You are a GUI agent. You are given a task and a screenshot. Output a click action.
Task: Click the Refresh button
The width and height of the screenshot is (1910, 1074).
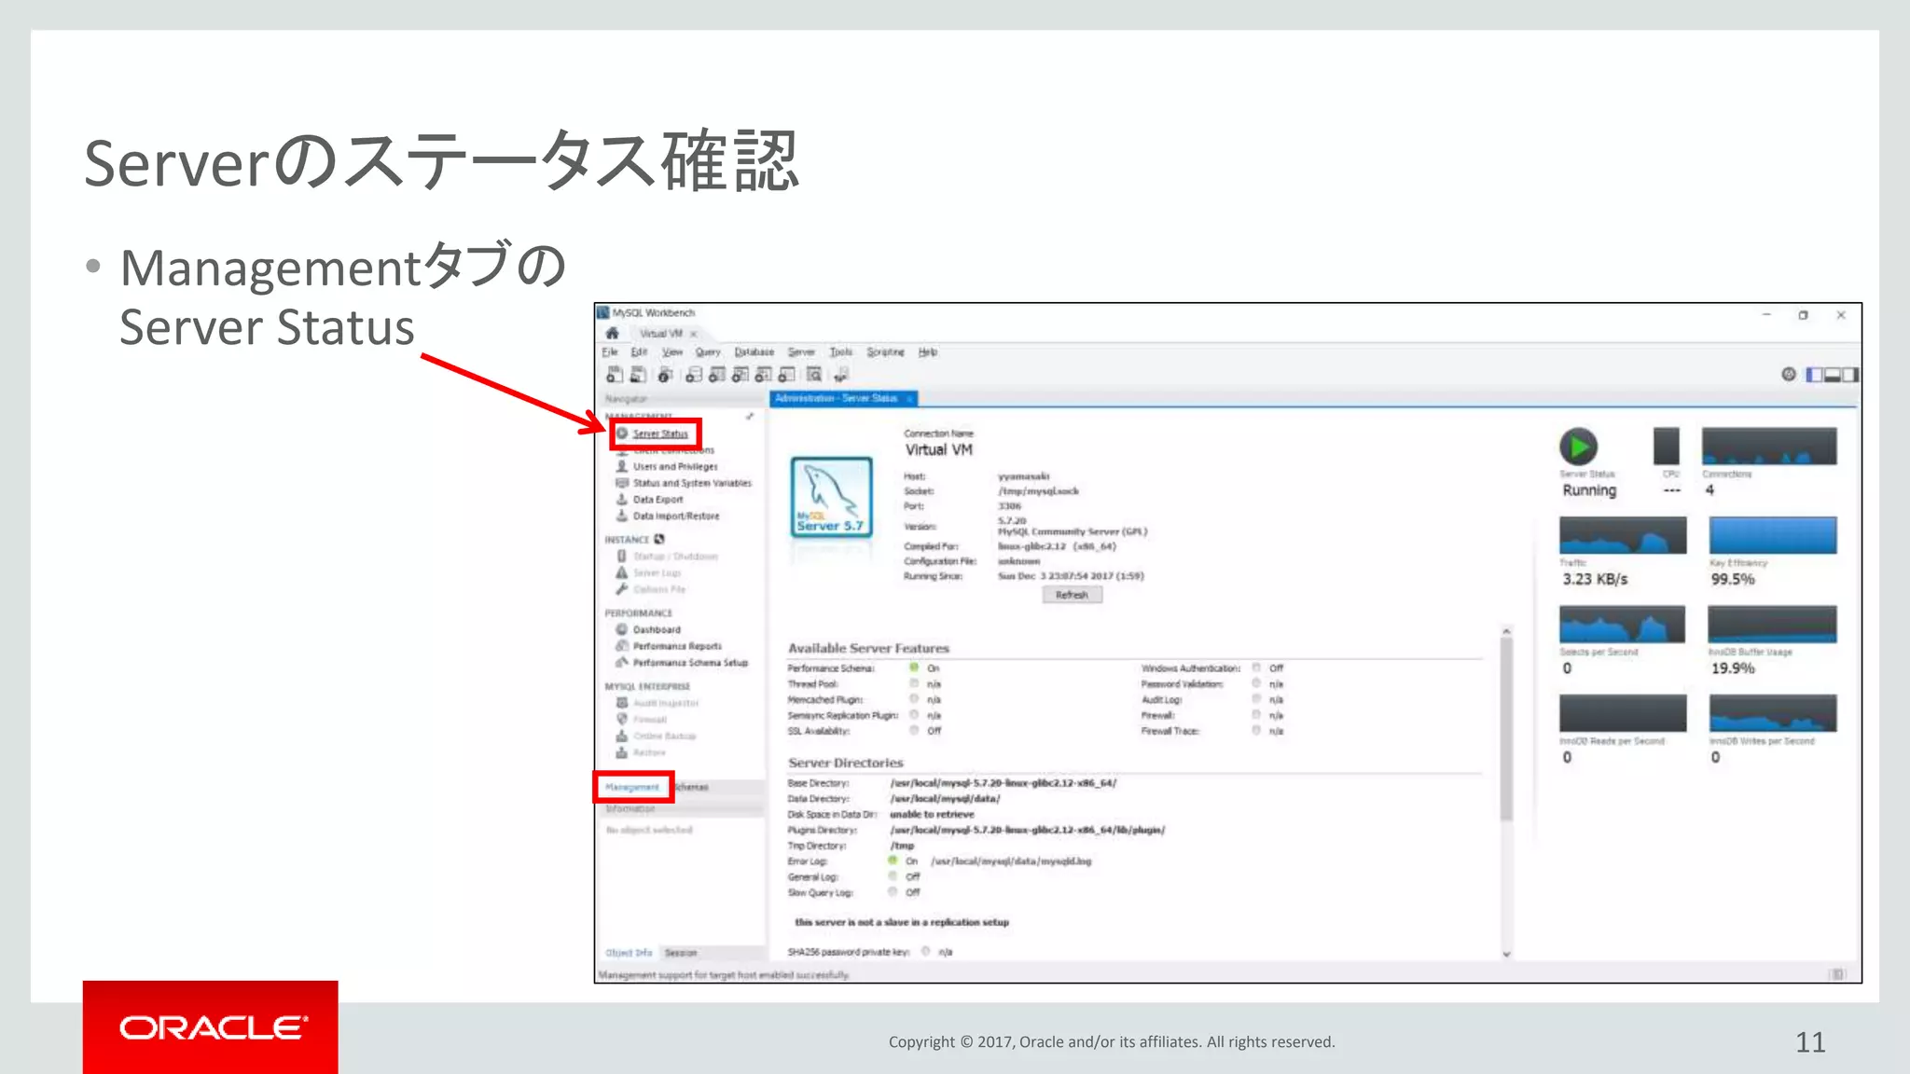coord(1072,595)
